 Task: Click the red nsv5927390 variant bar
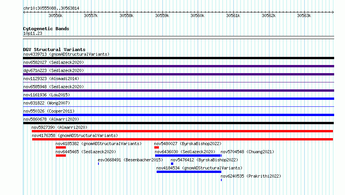tap(183, 131)
